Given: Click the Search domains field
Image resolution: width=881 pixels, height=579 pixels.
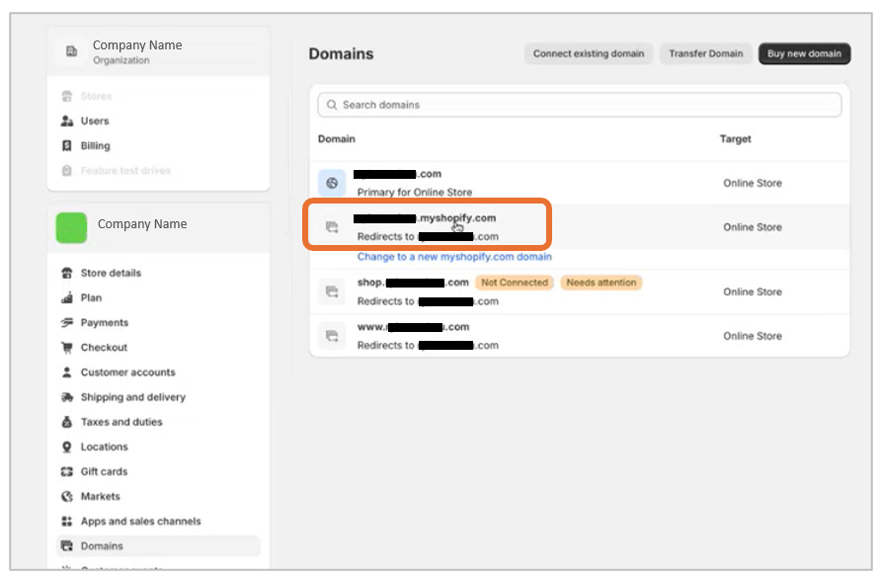Looking at the screenshot, I should [580, 105].
